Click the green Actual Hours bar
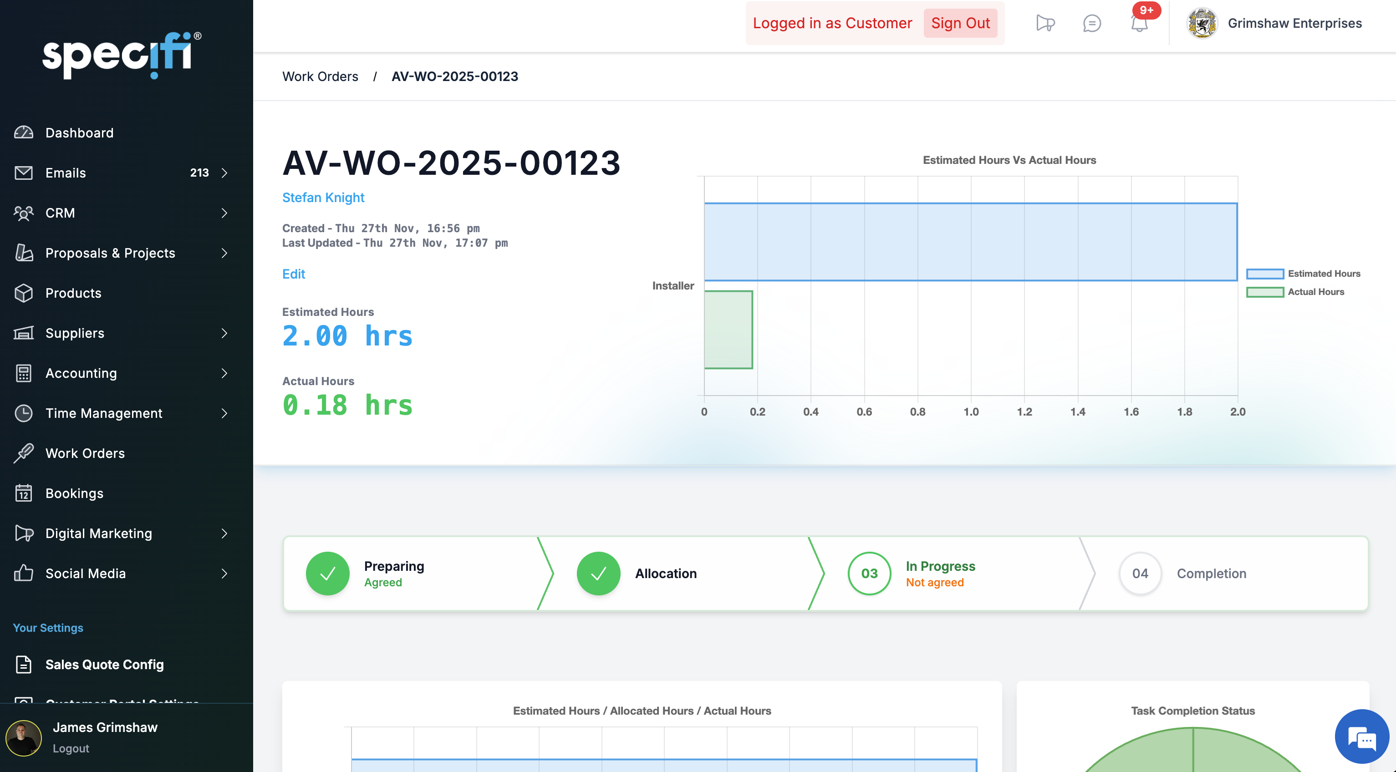Screen dimensions: 1396x772 729,330
